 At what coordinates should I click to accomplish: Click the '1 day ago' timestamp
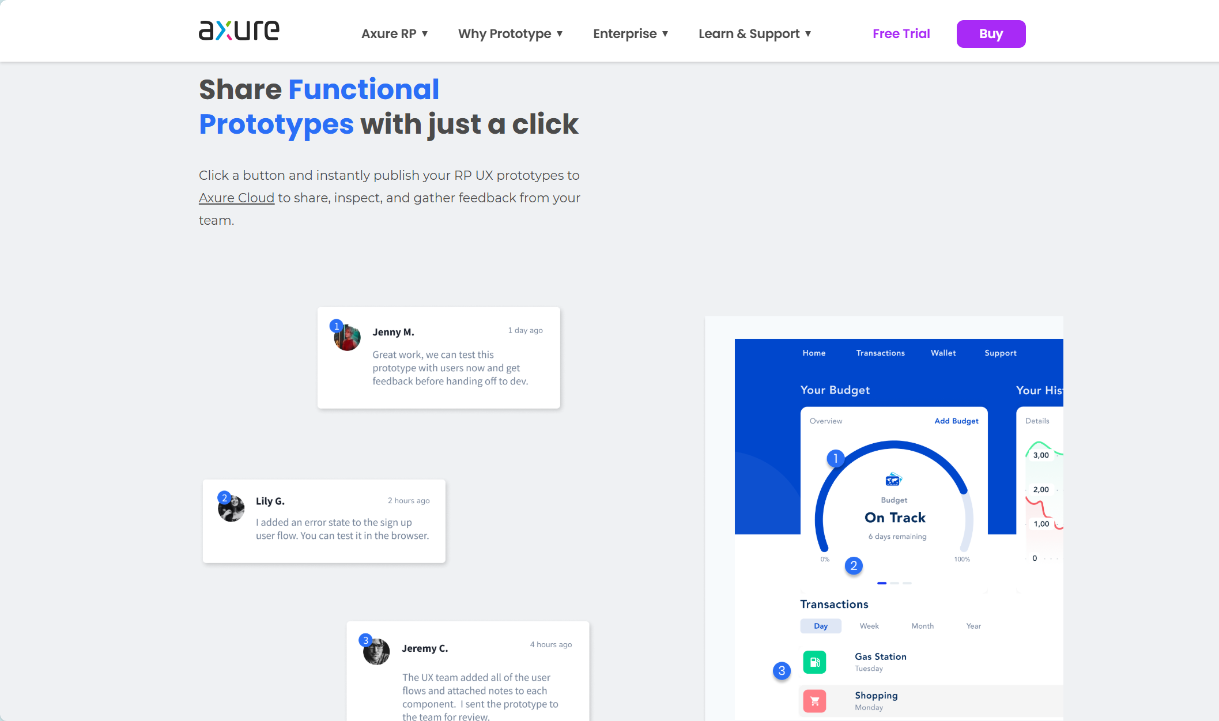[x=525, y=330]
